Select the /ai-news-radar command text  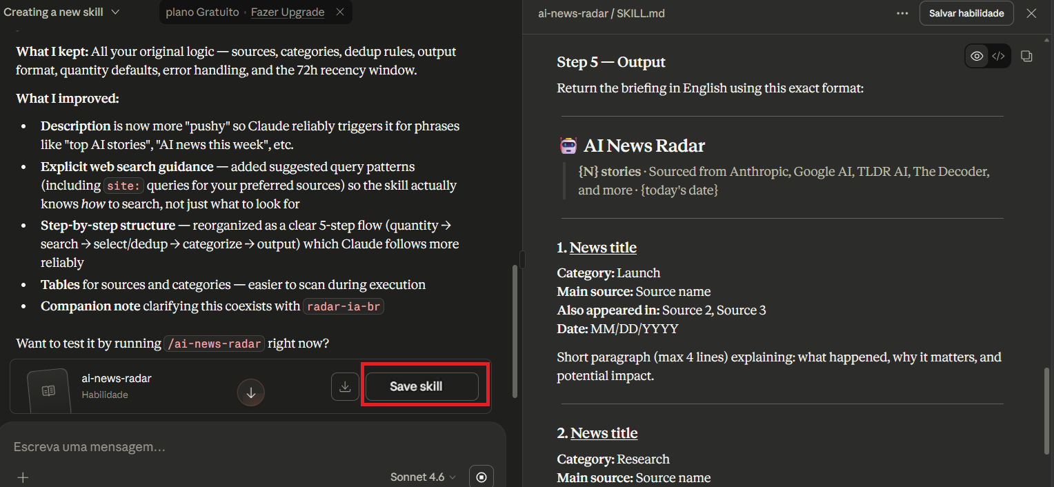pyautogui.click(x=215, y=344)
